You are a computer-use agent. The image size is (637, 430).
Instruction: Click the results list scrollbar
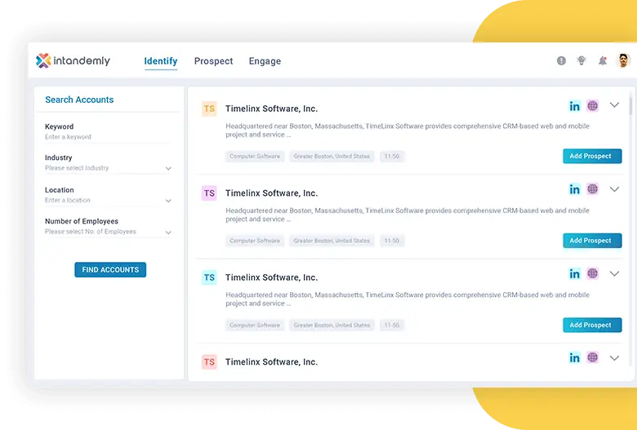631,103
